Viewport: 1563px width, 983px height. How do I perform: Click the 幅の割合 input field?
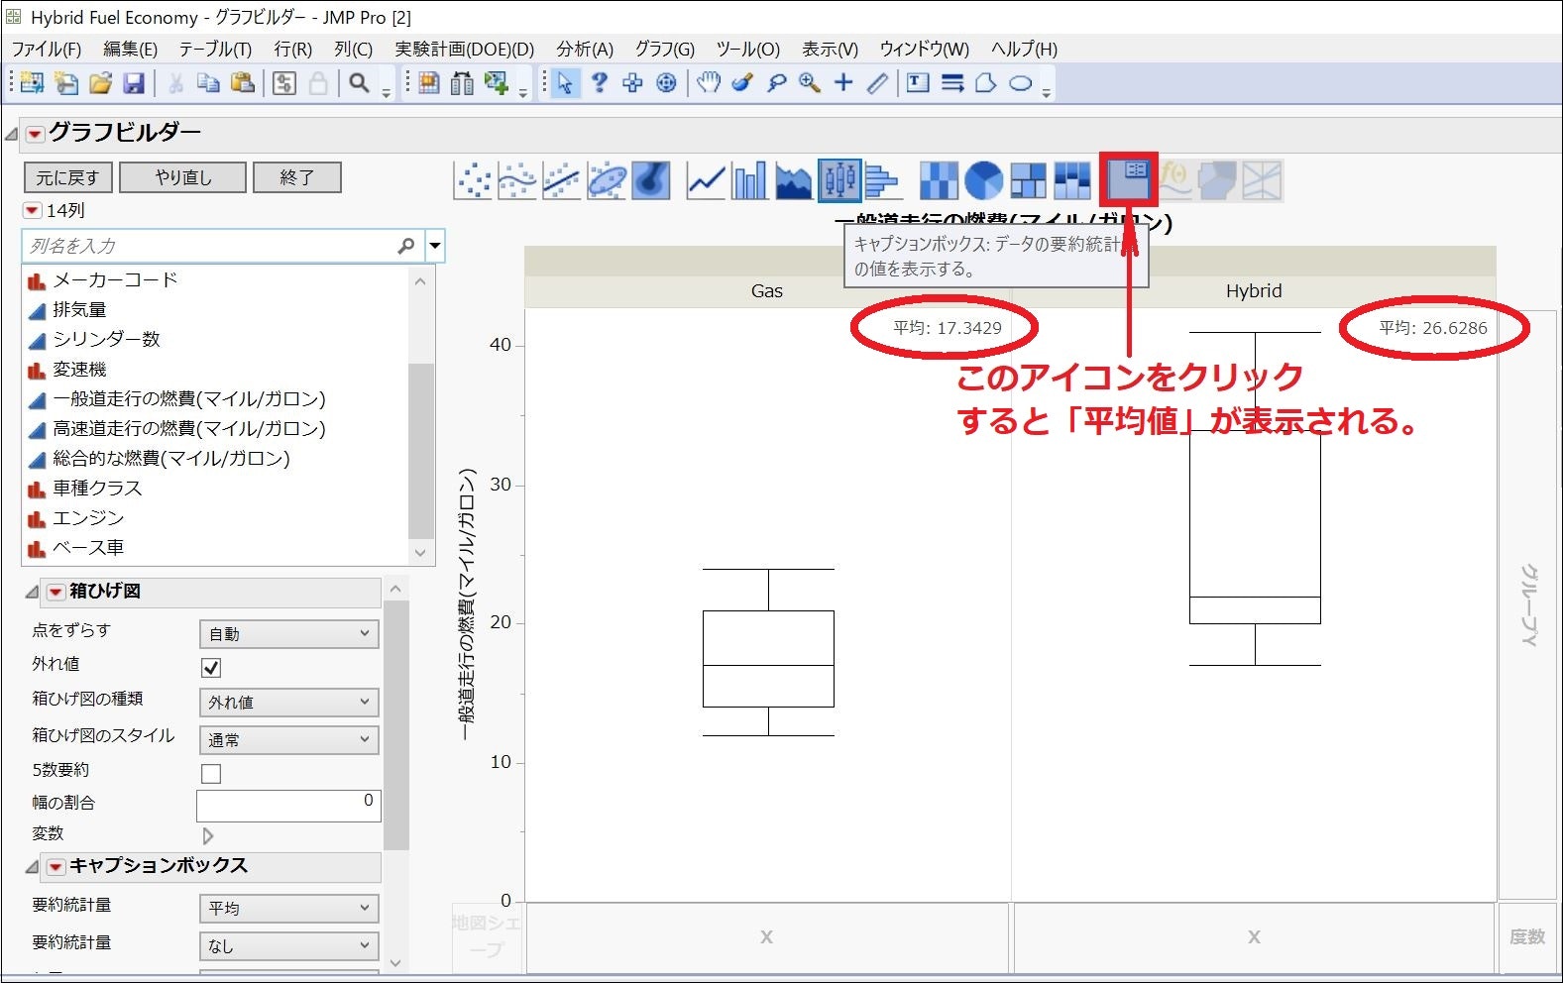pos(288,806)
